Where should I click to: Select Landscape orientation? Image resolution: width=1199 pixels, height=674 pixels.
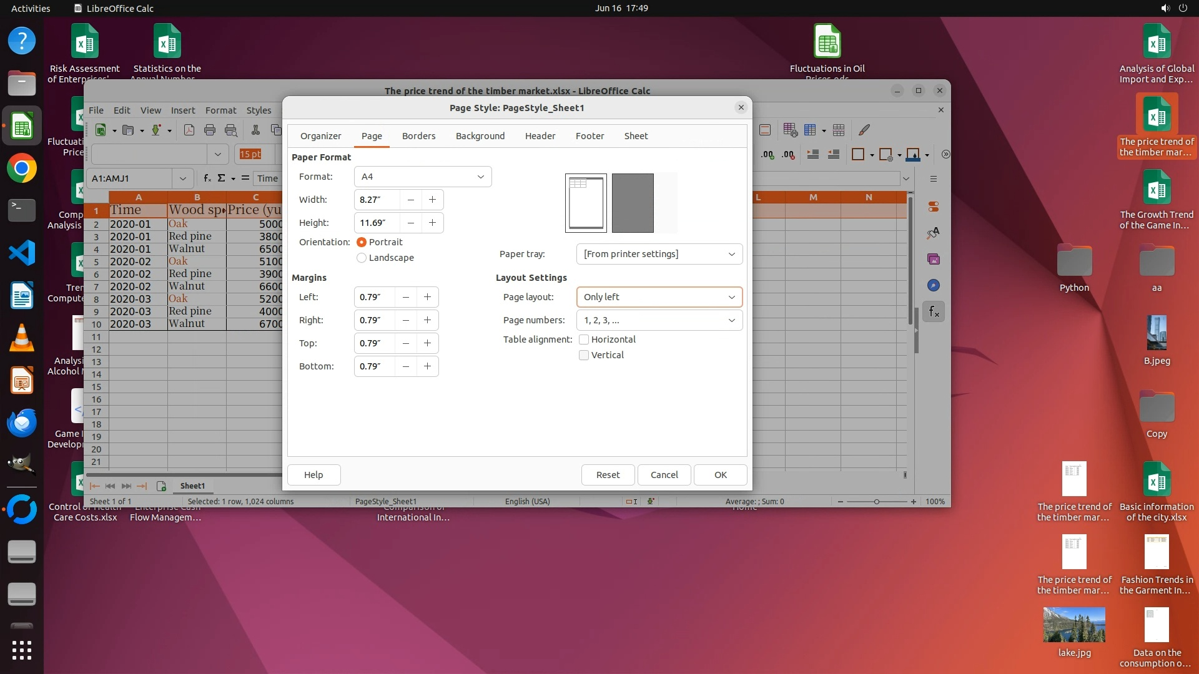(362, 258)
